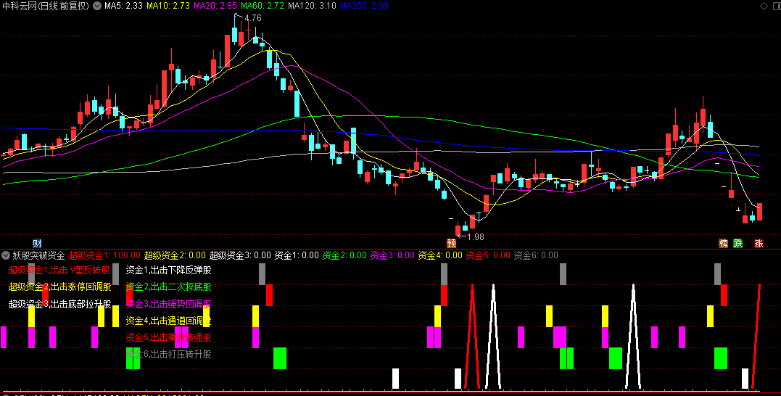Click the legend 资金1,出击下降反弹股
The height and width of the screenshot is (396, 781).
[168, 270]
